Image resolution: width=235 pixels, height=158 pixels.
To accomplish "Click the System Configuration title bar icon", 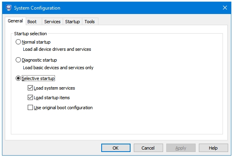I will (9, 8).
